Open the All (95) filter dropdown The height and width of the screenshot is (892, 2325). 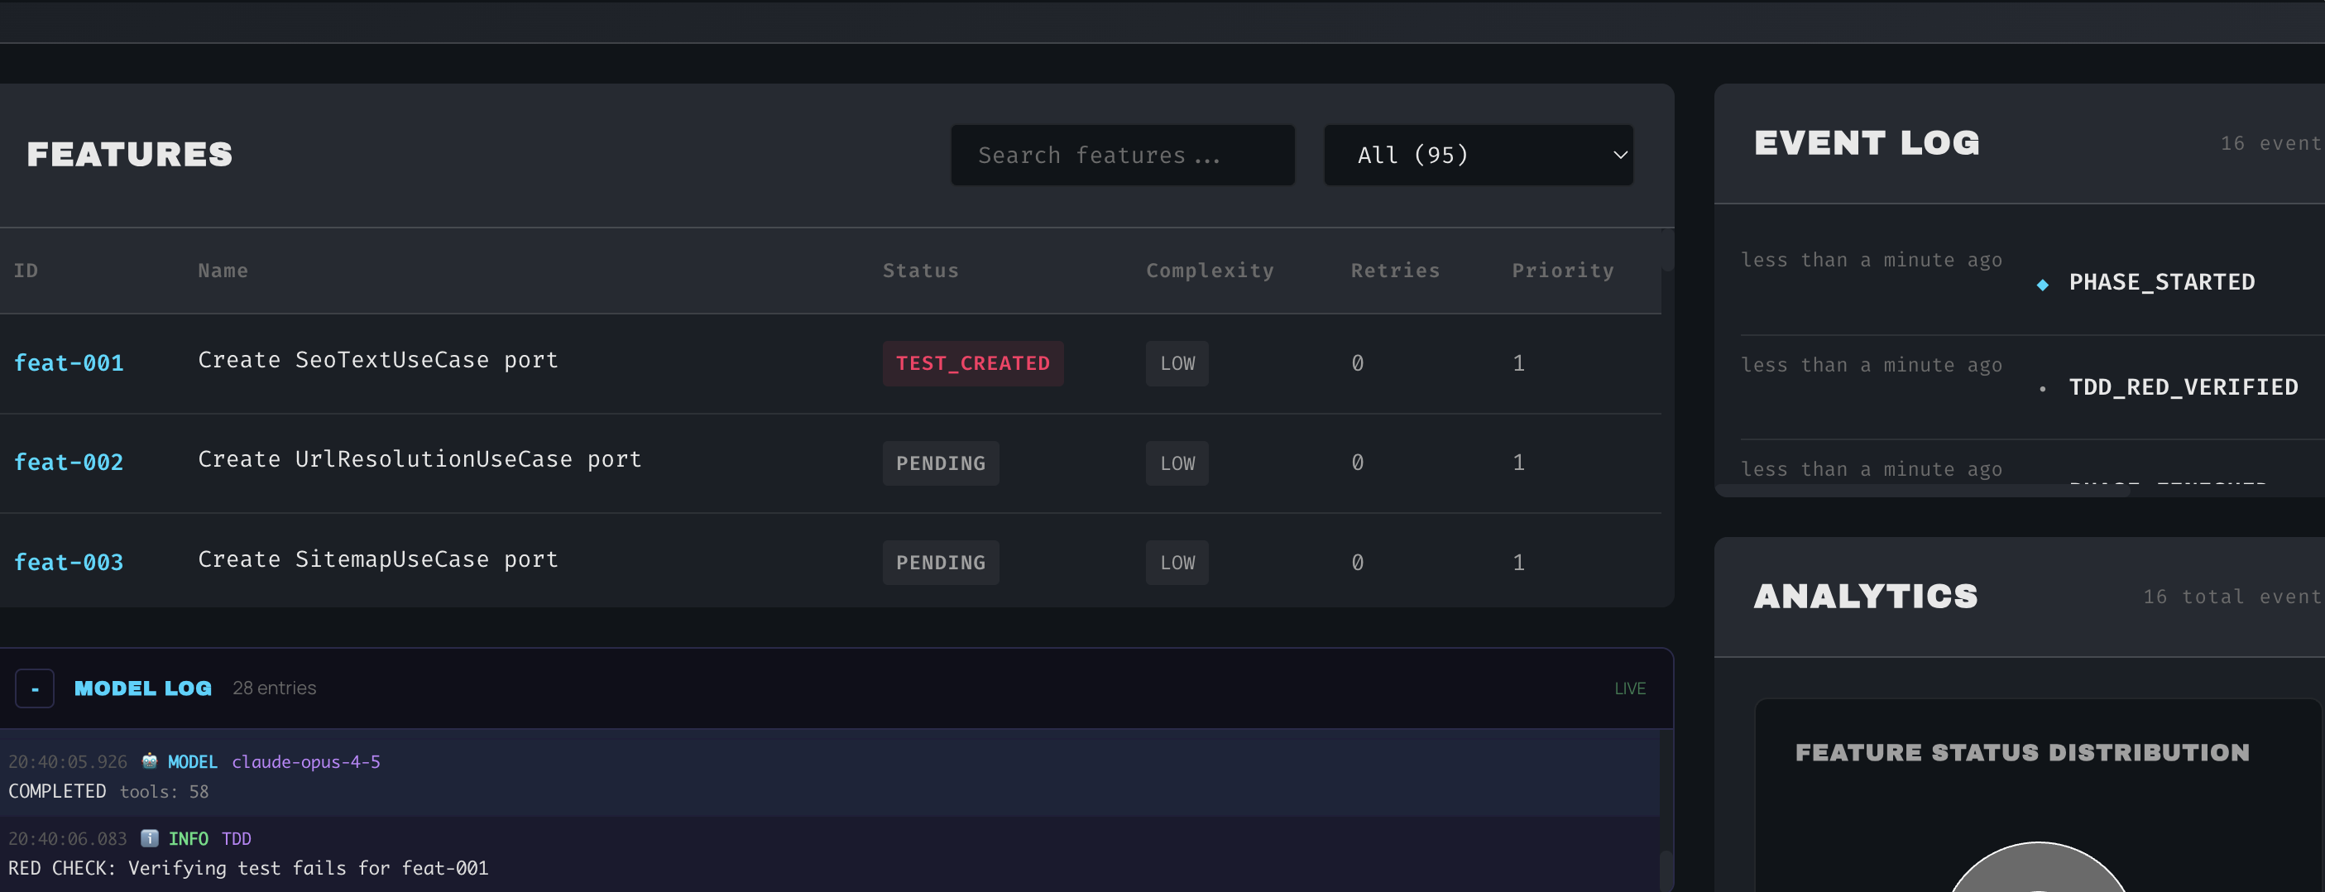(1478, 155)
